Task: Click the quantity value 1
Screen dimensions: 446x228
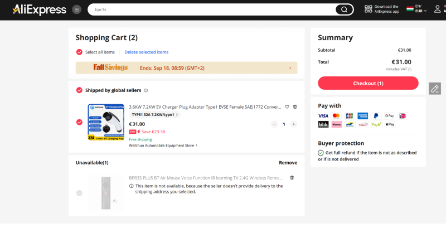Action: [x=284, y=124]
